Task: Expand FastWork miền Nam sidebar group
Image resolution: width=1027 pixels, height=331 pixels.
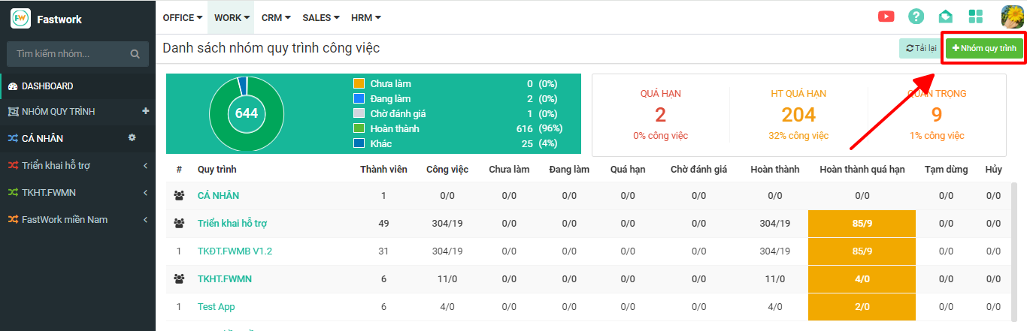Action: [144, 220]
